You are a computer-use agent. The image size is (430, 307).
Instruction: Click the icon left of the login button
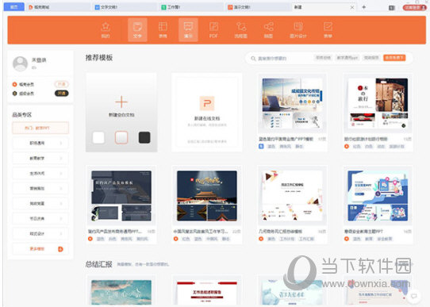point(392,8)
